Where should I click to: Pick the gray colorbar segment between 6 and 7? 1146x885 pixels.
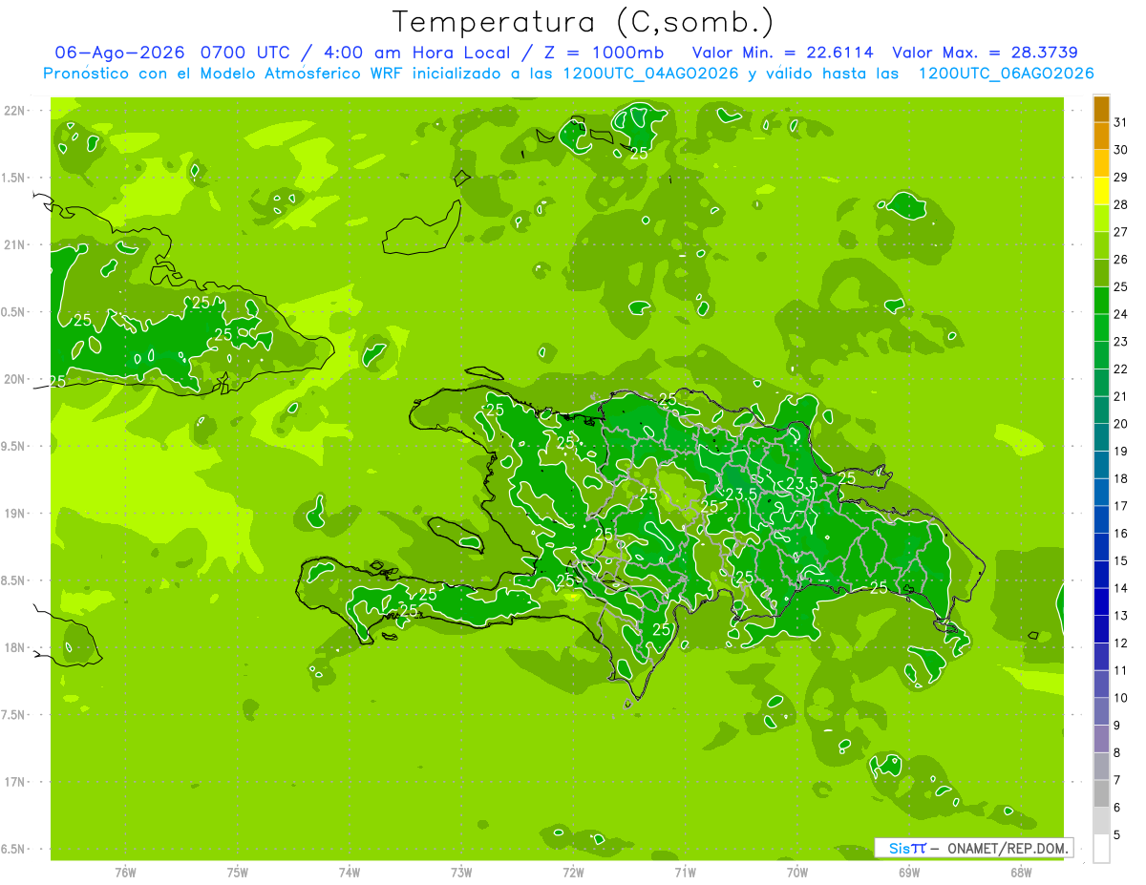[x=1101, y=793]
